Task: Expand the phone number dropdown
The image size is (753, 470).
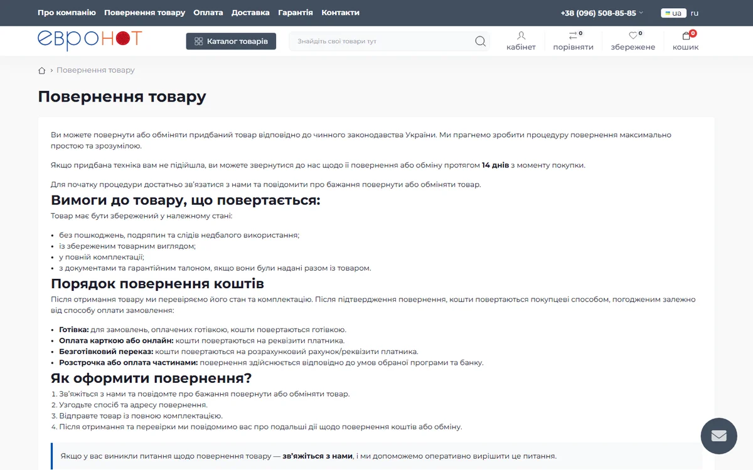Action: pyautogui.click(x=602, y=13)
